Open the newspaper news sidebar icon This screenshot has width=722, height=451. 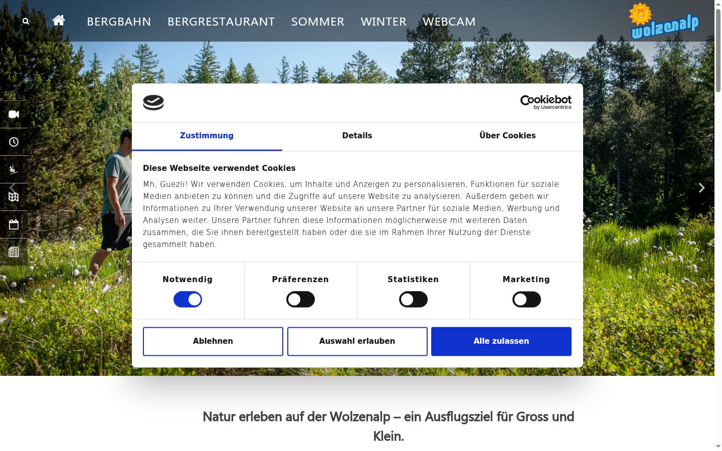tap(14, 252)
